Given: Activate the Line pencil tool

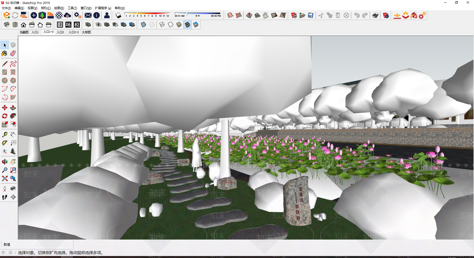Looking at the screenshot, I should tap(5, 64).
